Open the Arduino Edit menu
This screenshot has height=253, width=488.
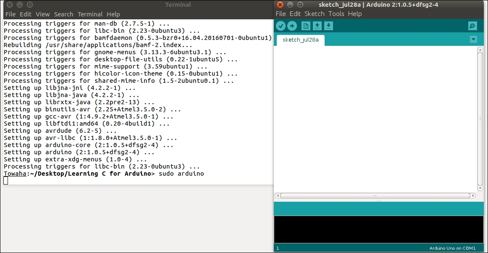tap(295, 14)
